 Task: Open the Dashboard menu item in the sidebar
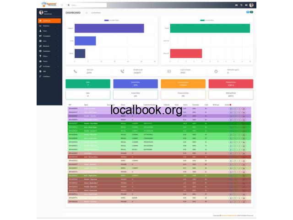(x=49, y=21)
